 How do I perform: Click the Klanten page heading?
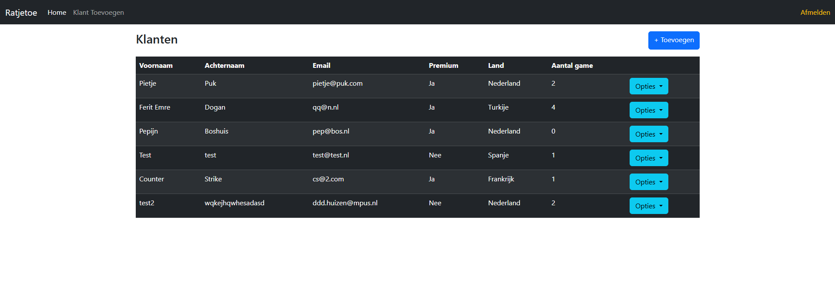(x=157, y=40)
